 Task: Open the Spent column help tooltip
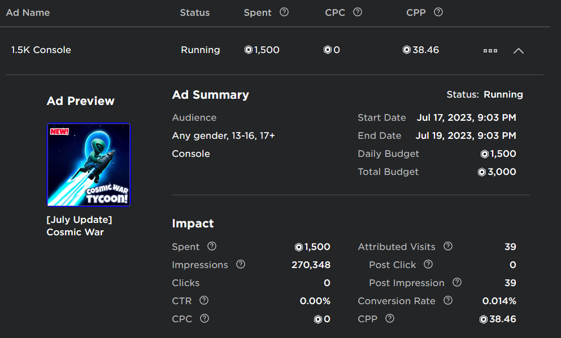point(284,12)
